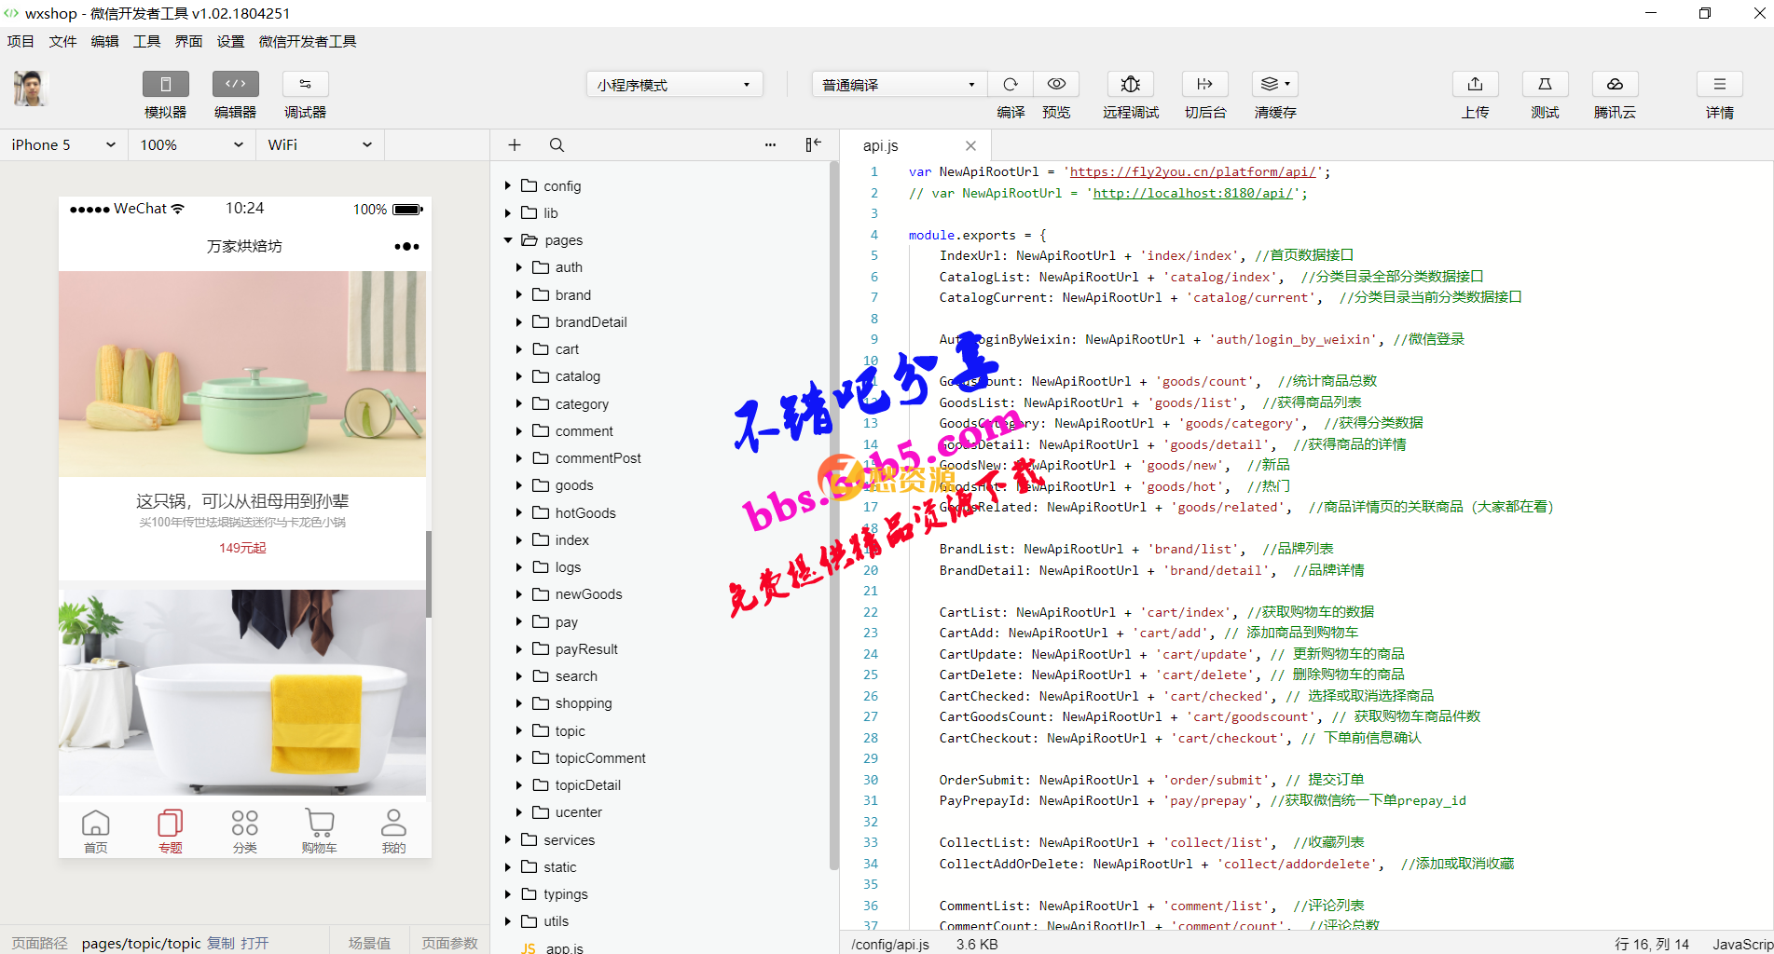
Task: Open the 详情 (Details) panel
Action: [1720, 93]
